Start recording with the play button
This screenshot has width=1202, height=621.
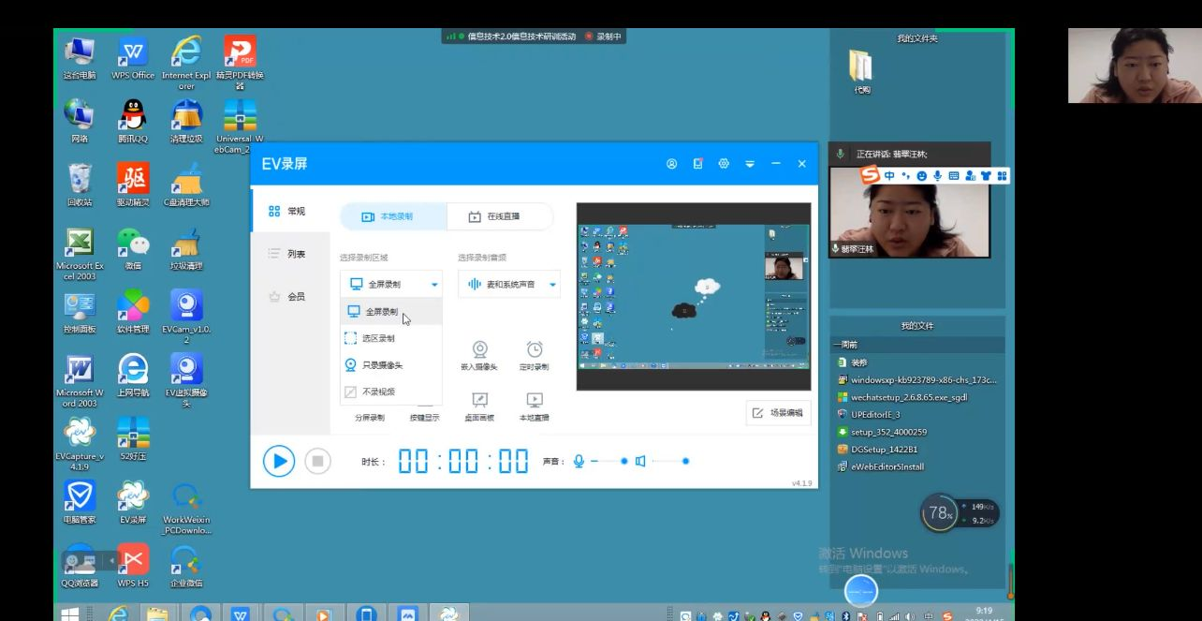(x=278, y=461)
